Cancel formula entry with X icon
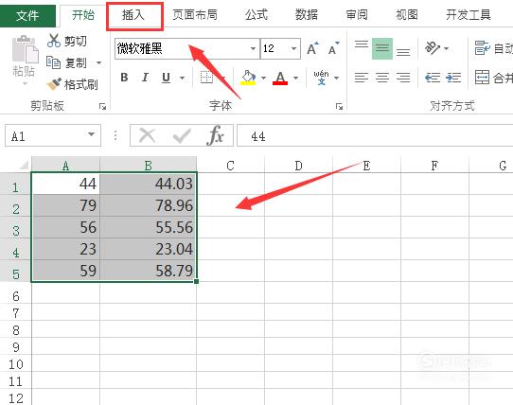513x405 pixels. [x=148, y=135]
